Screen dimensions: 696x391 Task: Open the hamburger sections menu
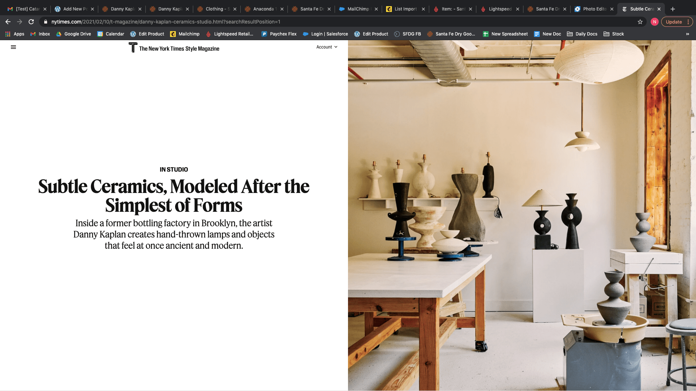pos(13,47)
